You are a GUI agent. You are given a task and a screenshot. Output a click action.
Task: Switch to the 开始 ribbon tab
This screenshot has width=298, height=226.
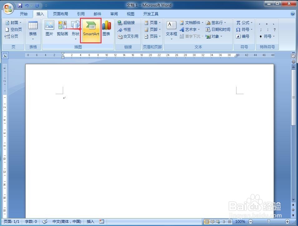[24, 14]
